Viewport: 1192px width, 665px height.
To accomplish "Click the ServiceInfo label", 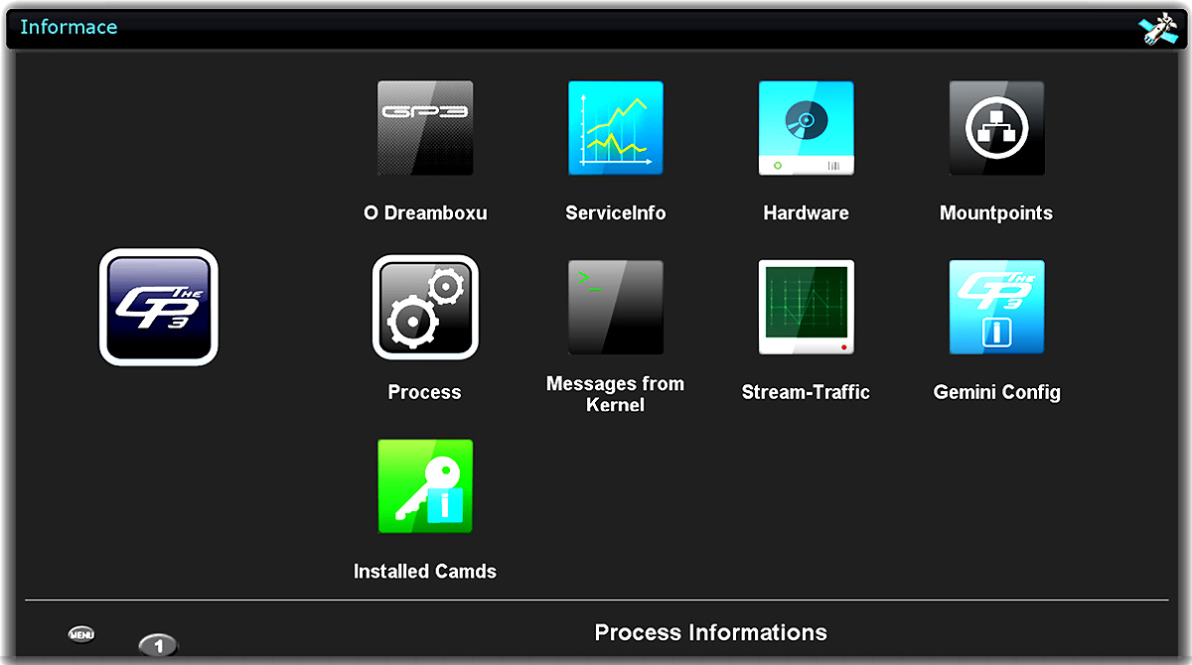I will click(x=616, y=212).
